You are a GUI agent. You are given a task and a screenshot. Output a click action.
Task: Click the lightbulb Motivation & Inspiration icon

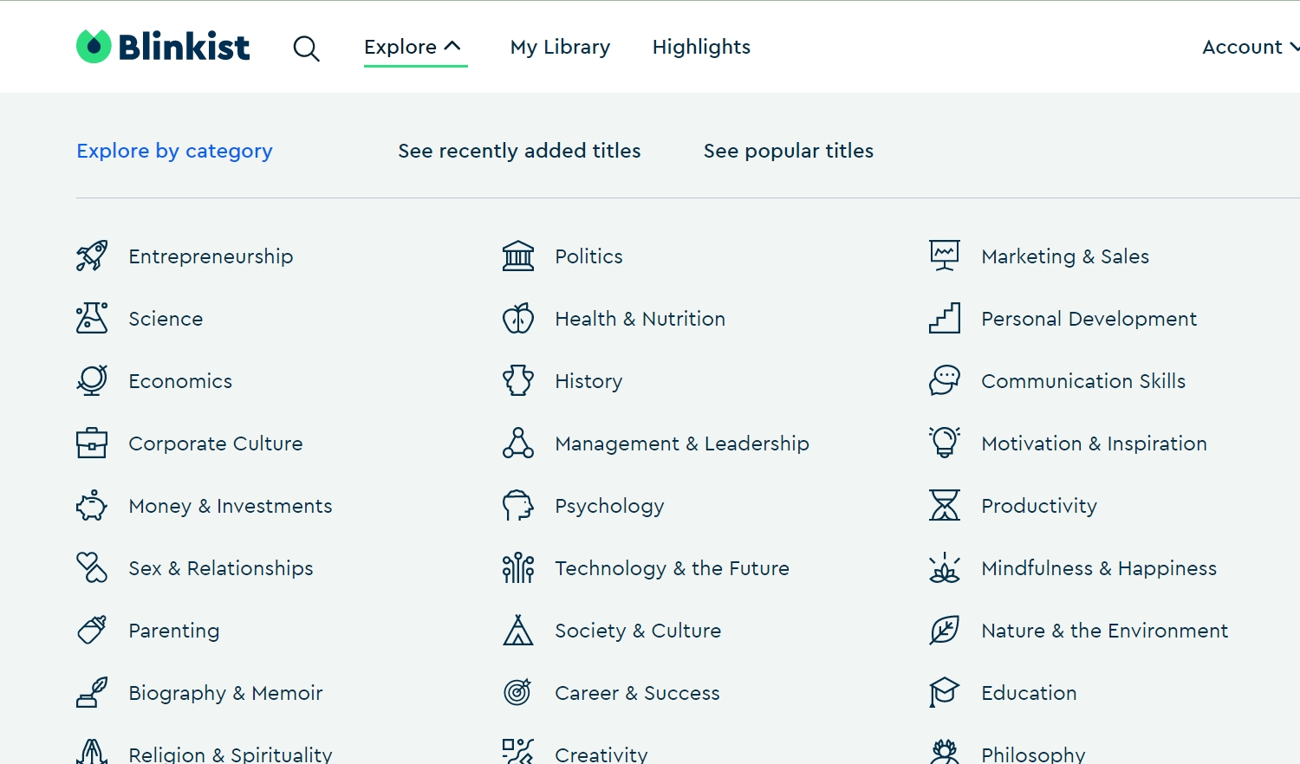(x=945, y=443)
